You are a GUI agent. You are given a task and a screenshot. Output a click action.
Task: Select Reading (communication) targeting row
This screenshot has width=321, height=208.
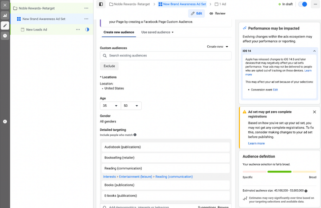click(166, 168)
